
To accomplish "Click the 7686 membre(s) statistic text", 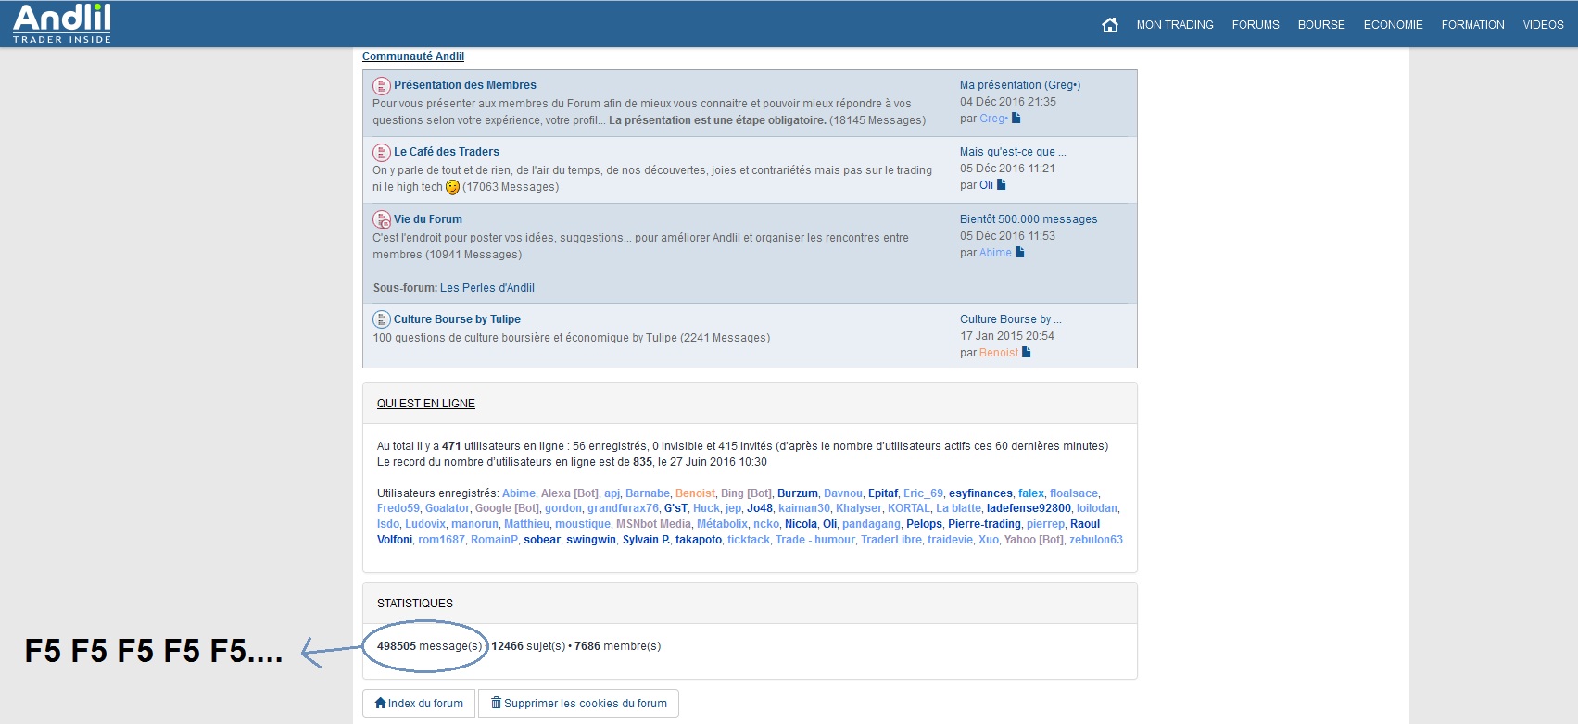I will click(x=618, y=646).
